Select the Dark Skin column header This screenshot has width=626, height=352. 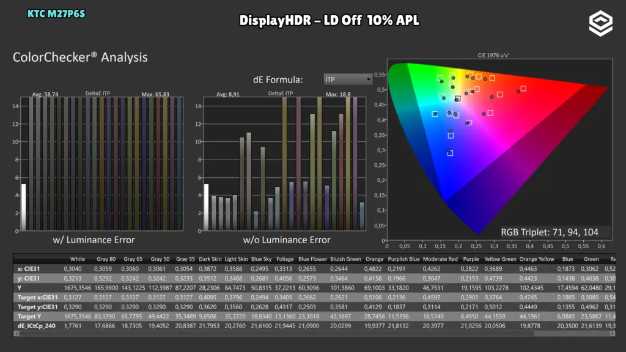point(210,259)
